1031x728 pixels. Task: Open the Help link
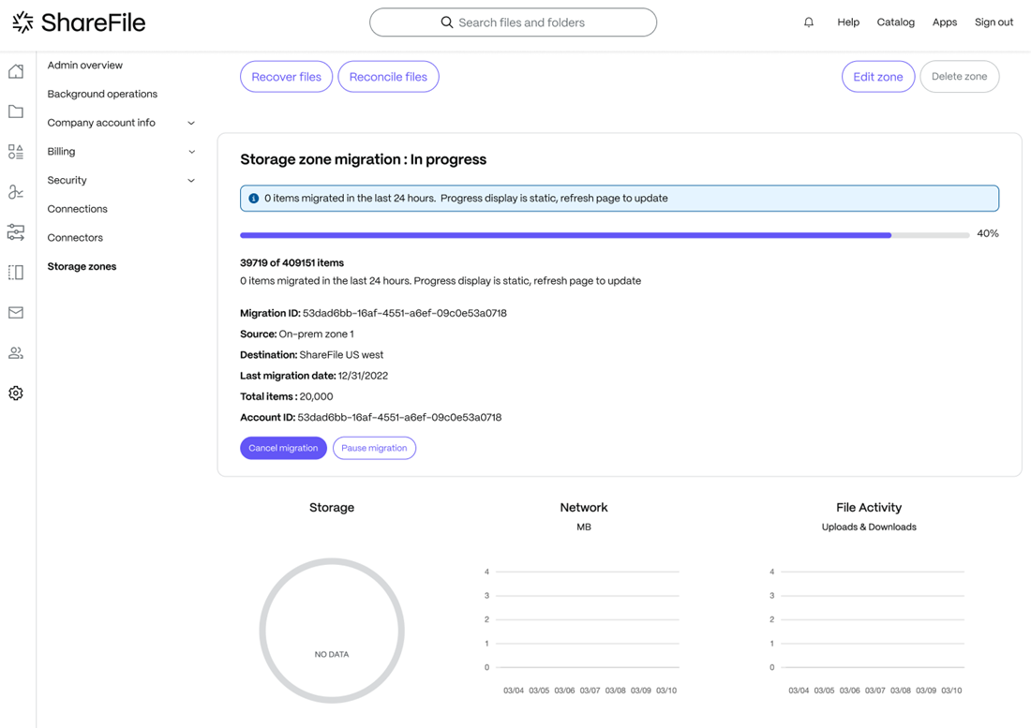coord(848,22)
